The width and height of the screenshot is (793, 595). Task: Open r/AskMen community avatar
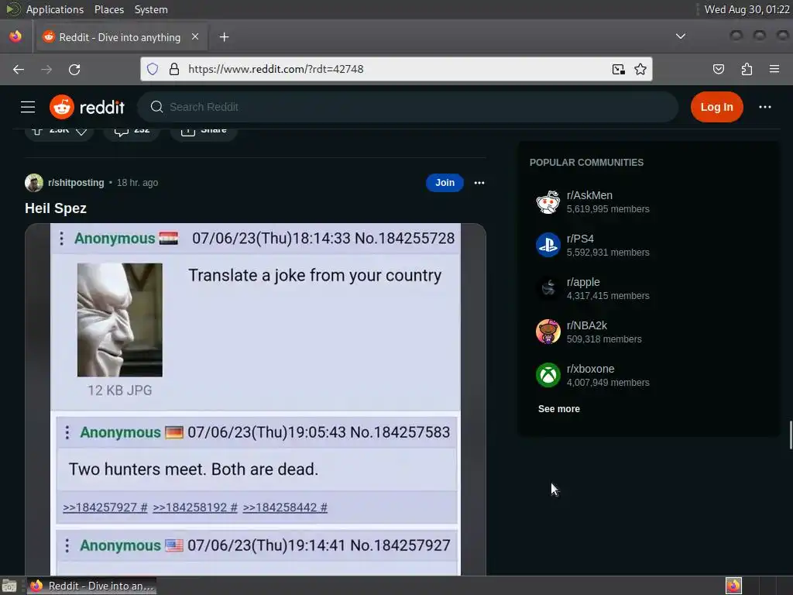(x=548, y=202)
